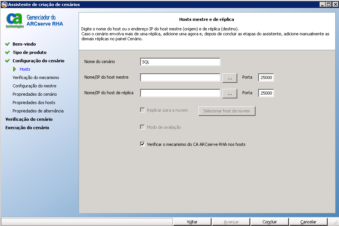This screenshot has width=339, height=226.
Task: Click the green checkmark beside Bem-vindo
Action: tap(7, 44)
